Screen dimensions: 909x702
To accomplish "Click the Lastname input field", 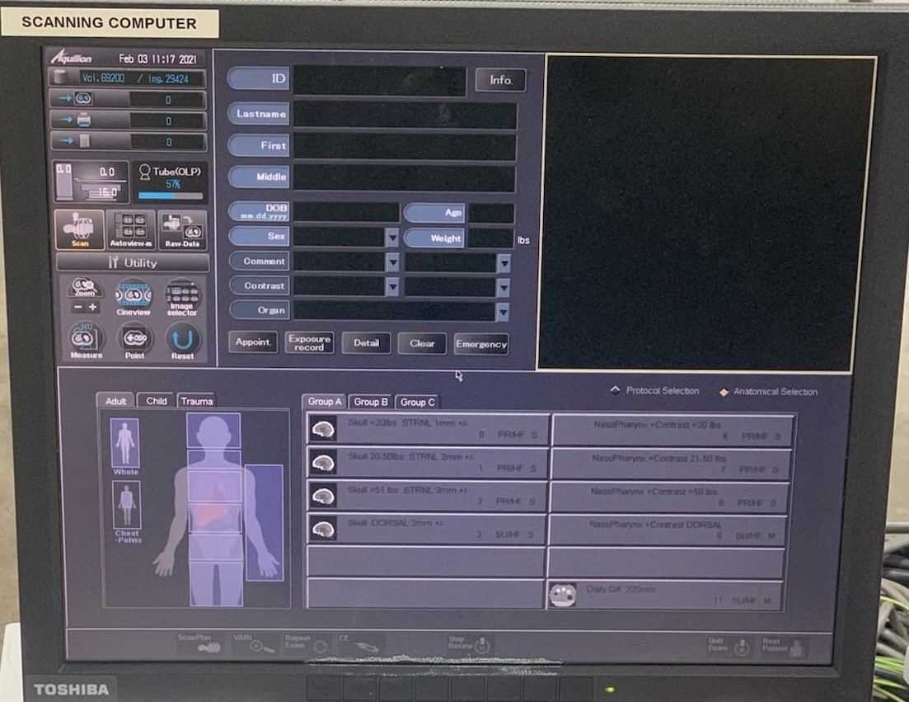I will point(404,115).
